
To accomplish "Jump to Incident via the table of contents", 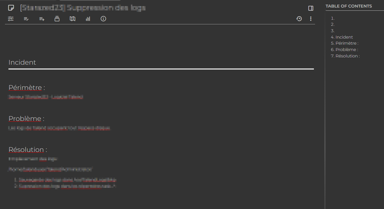I will (x=344, y=37).
